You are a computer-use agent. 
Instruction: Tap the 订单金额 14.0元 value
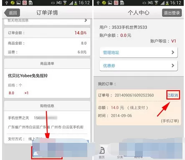coord(81,33)
